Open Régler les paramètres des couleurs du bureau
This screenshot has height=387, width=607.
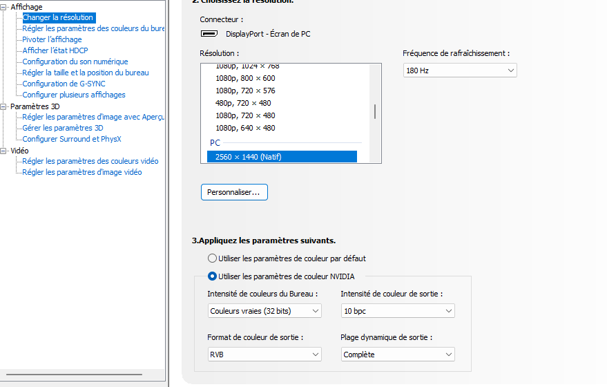tap(93, 28)
